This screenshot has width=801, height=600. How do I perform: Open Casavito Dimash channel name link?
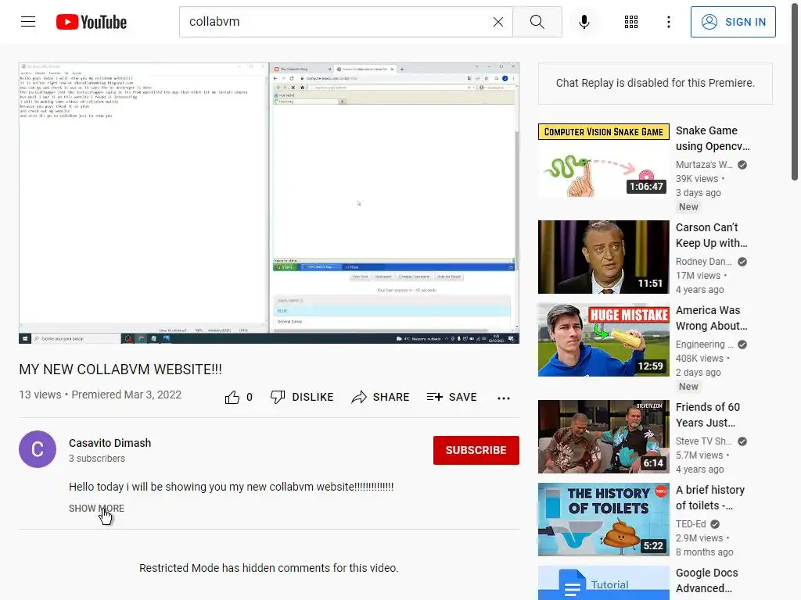[110, 443]
